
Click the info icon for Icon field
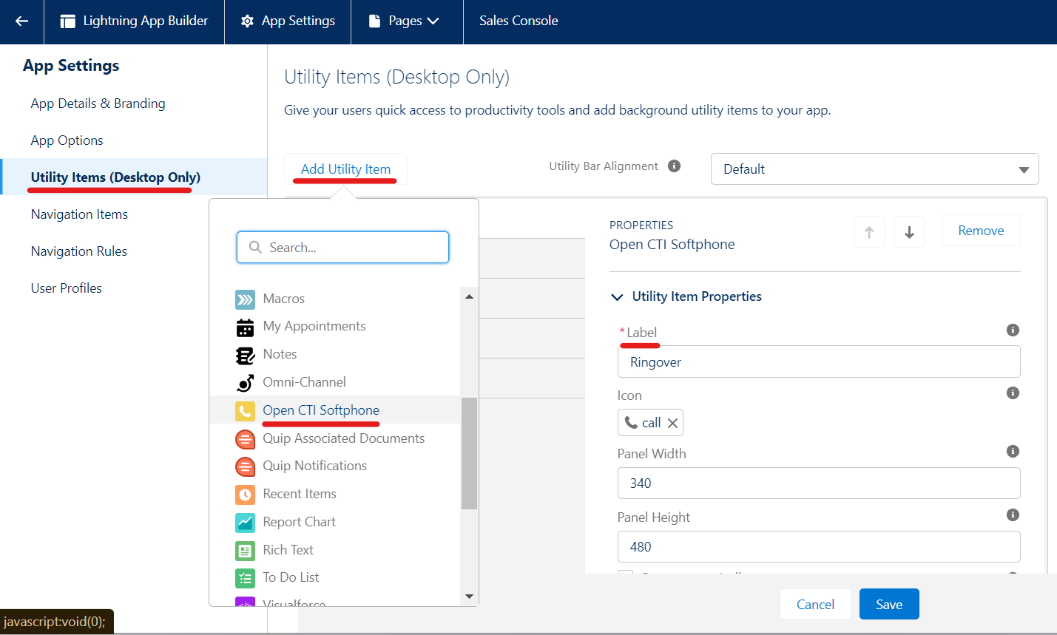tap(1013, 393)
